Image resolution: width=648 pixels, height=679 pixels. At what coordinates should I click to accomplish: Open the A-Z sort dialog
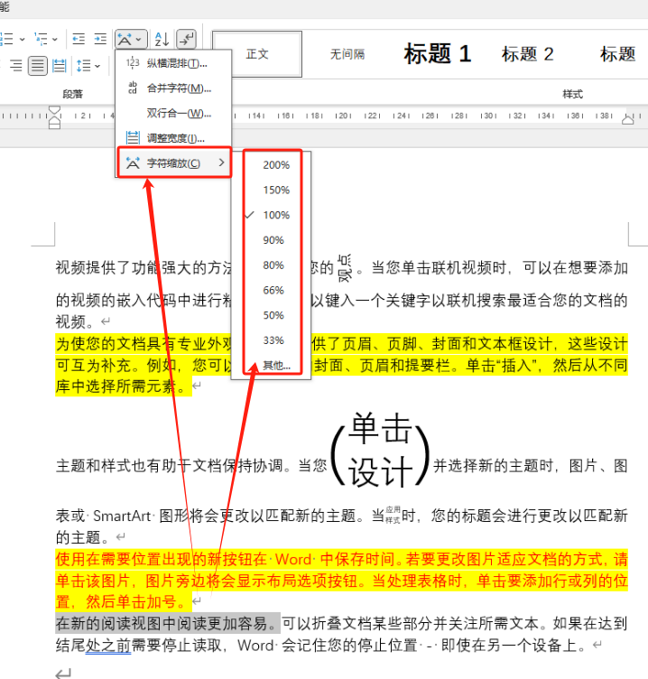(x=162, y=40)
